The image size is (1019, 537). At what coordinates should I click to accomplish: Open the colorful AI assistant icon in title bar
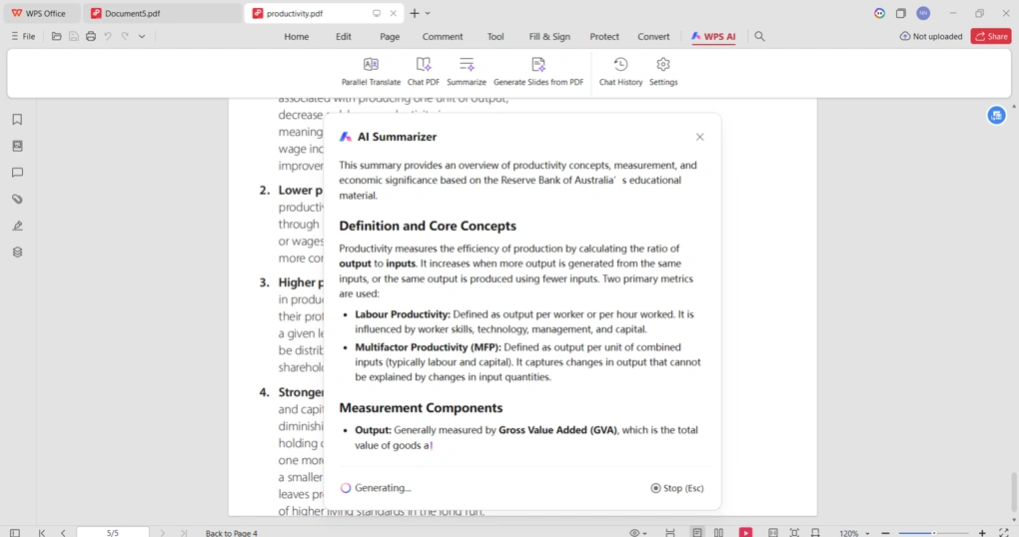point(879,13)
